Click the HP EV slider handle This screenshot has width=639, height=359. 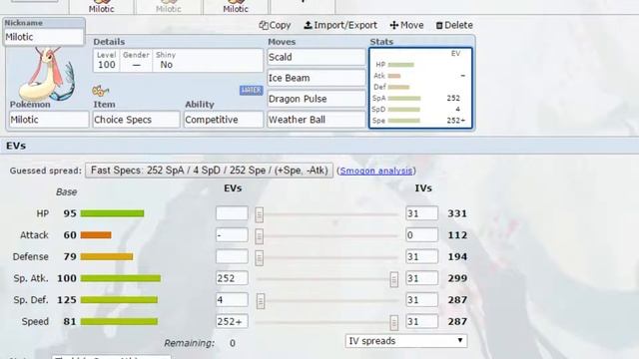tap(260, 214)
